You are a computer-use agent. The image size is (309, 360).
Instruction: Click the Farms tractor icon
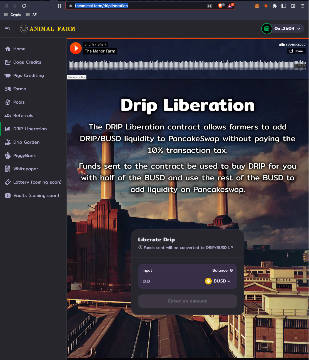point(8,89)
